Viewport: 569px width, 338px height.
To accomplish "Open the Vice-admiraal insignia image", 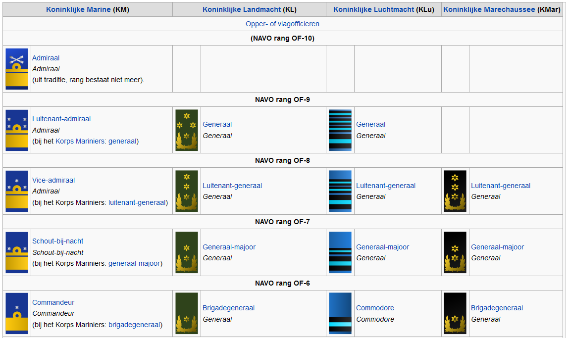I will tap(17, 191).
